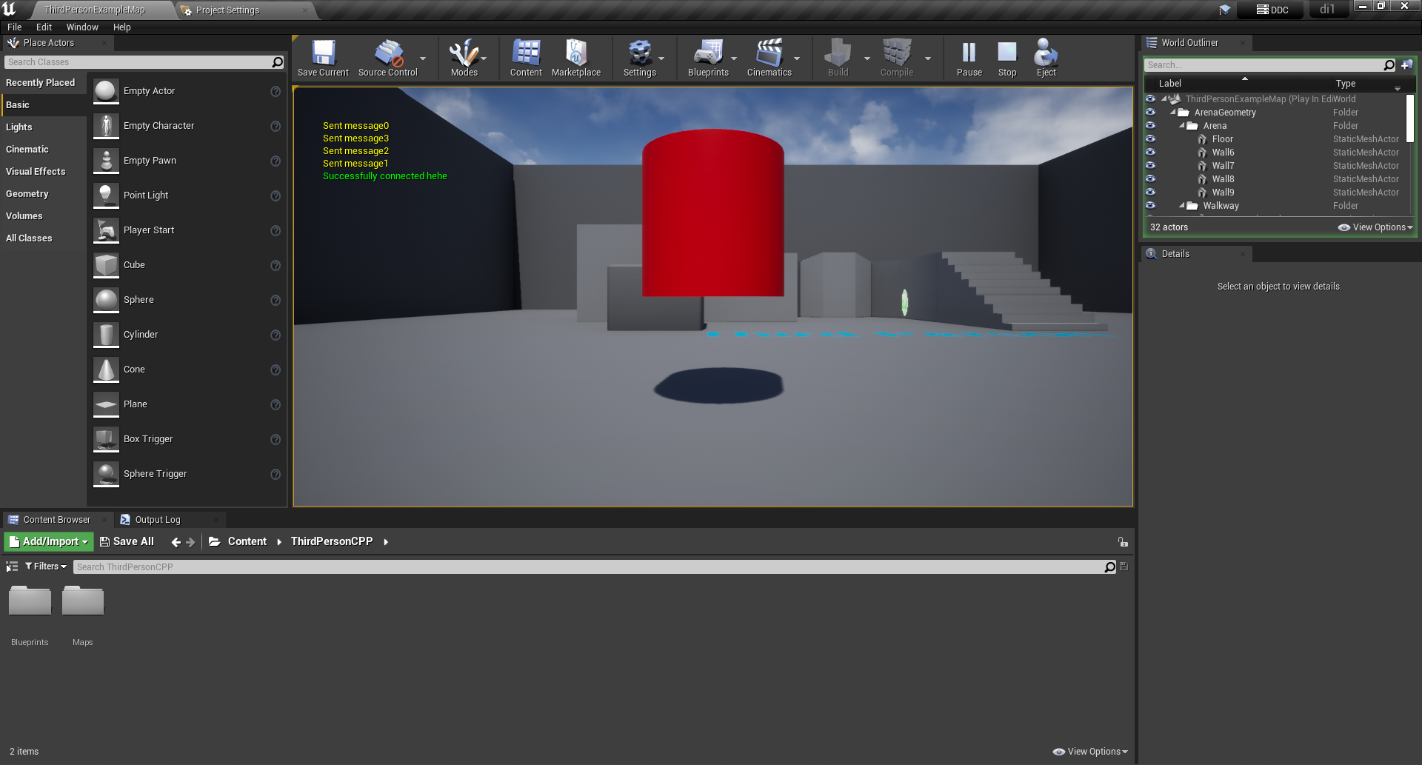Viewport: 1422px width, 765px height.
Task: Open World Outliner View Options dropdown
Action: (1375, 227)
